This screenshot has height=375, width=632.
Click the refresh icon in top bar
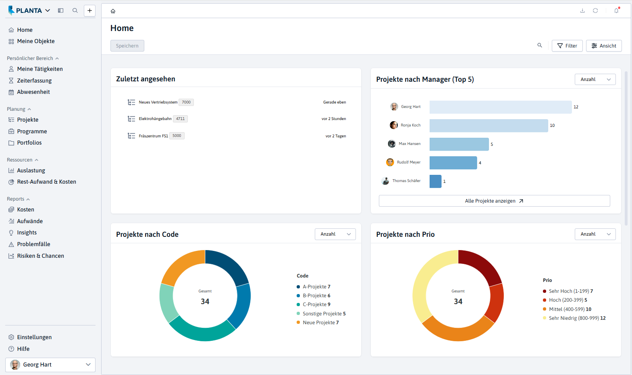pyautogui.click(x=595, y=10)
